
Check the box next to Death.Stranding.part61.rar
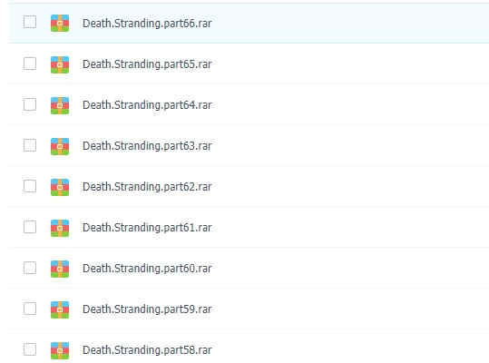point(30,227)
